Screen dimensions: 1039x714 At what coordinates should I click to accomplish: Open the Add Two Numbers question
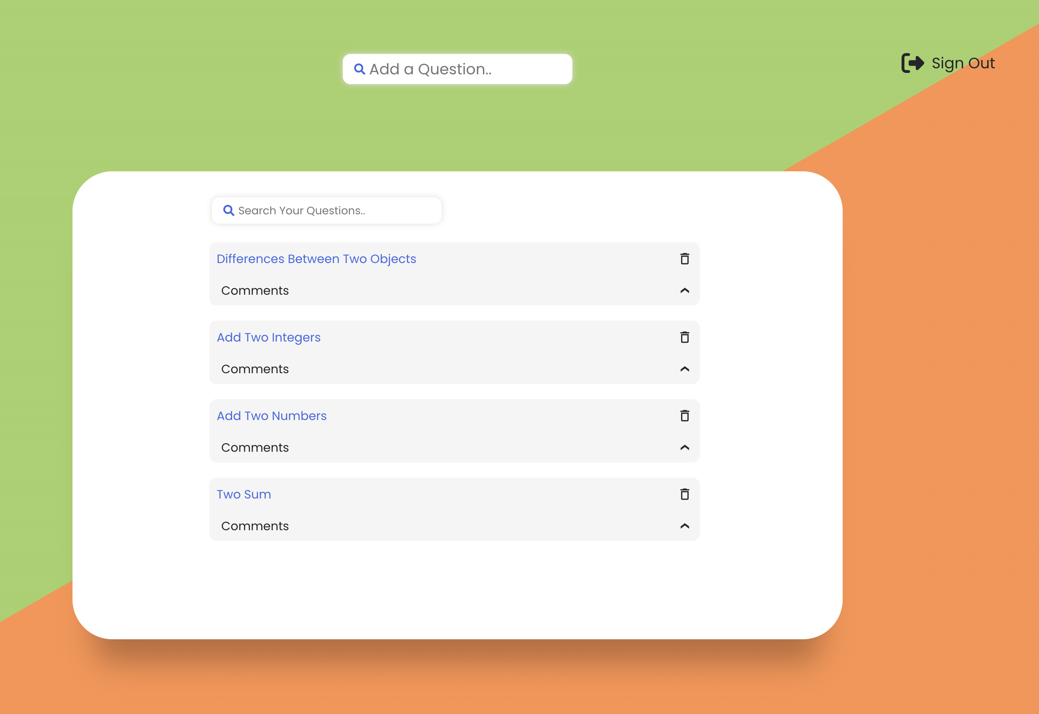click(271, 415)
